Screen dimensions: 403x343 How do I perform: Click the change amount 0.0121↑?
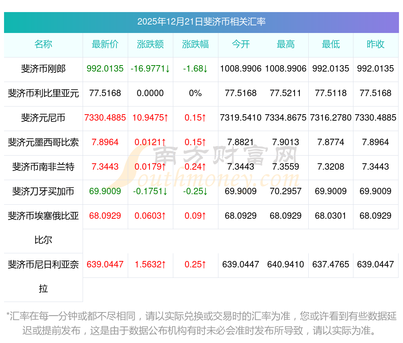(150, 142)
